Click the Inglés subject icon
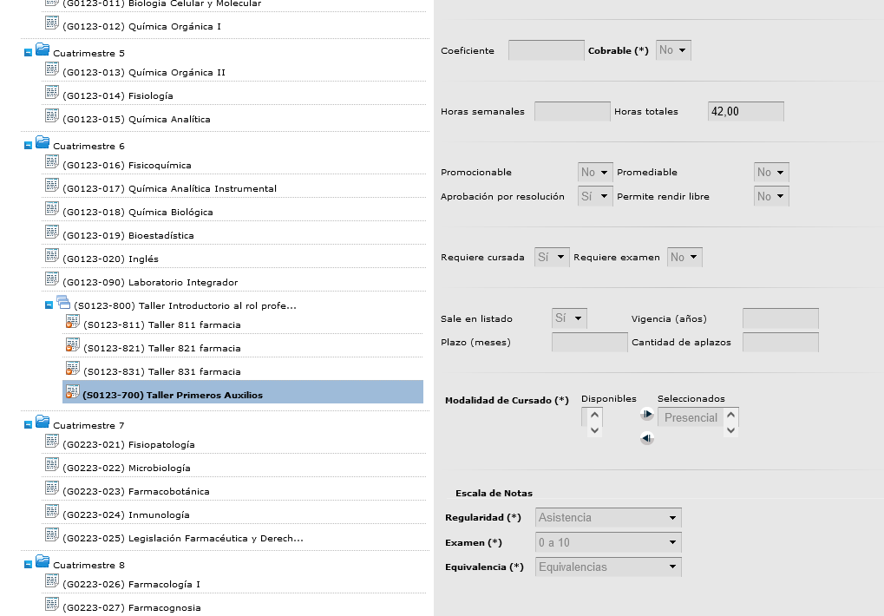This screenshot has height=616, width=884. pos(52,255)
